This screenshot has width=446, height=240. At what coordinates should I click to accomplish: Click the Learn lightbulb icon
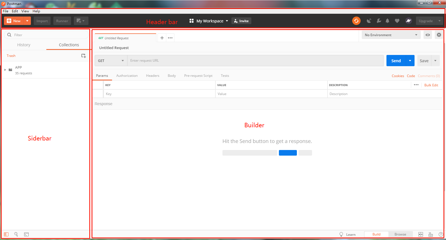coord(341,234)
